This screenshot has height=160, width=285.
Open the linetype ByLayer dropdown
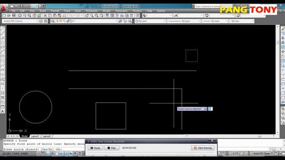tap(183, 21)
